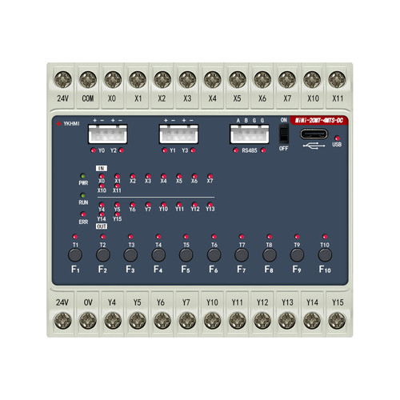Click the X5 screw terminal
Image resolution: width=400 pixels, height=400 pixels.
[238, 79]
